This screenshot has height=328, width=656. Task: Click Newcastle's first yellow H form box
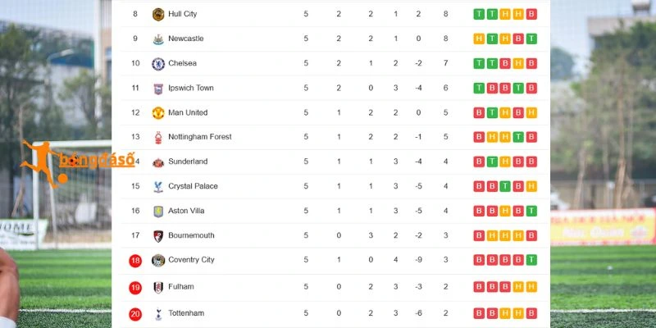click(x=479, y=39)
